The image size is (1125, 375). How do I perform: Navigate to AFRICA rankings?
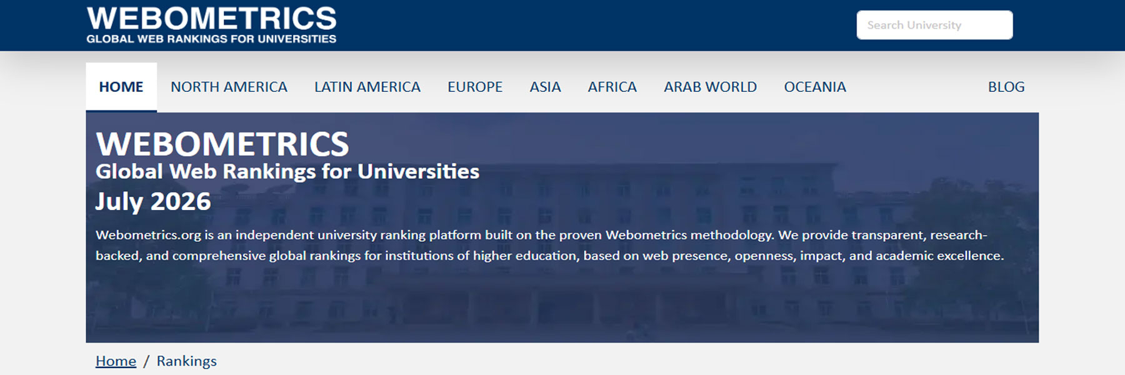click(x=612, y=87)
